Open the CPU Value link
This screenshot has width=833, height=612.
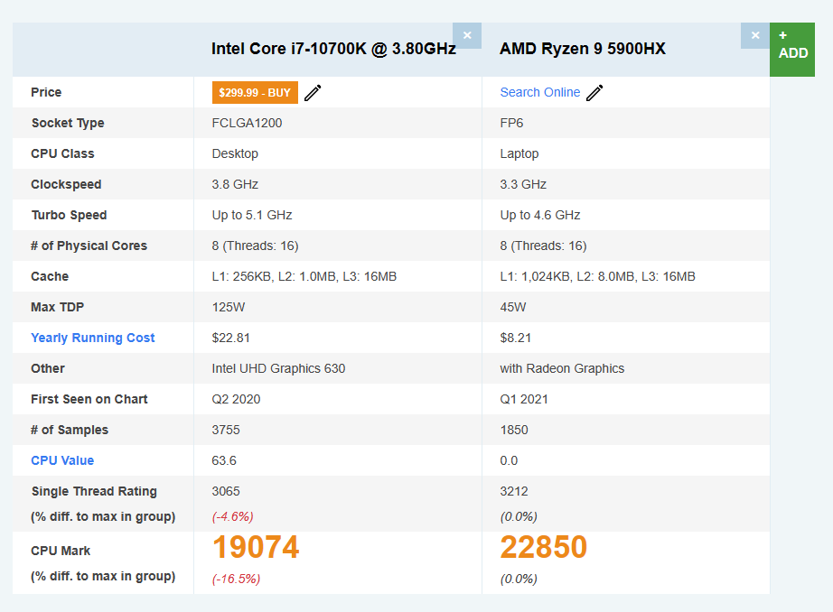[x=62, y=460]
